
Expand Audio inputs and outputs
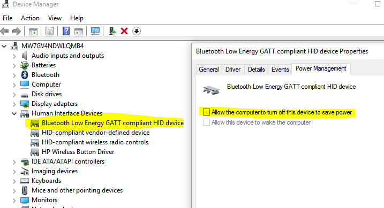pyautogui.click(x=14, y=56)
